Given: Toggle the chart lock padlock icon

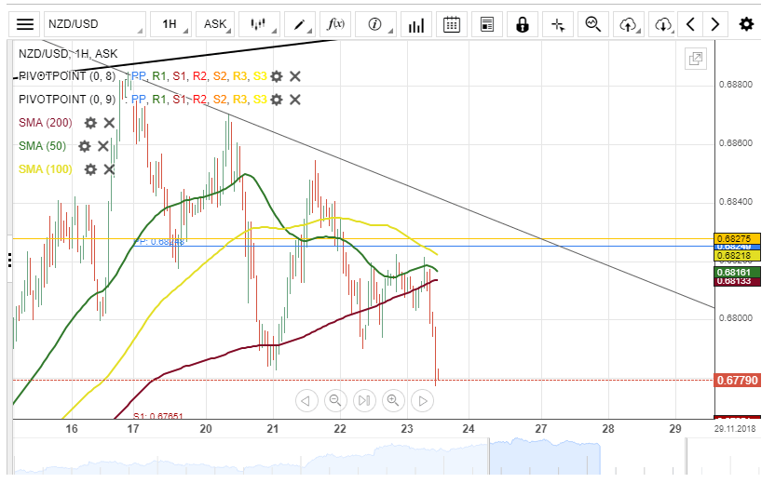Looking at the screenshot, I should click(x=522, y=24).
